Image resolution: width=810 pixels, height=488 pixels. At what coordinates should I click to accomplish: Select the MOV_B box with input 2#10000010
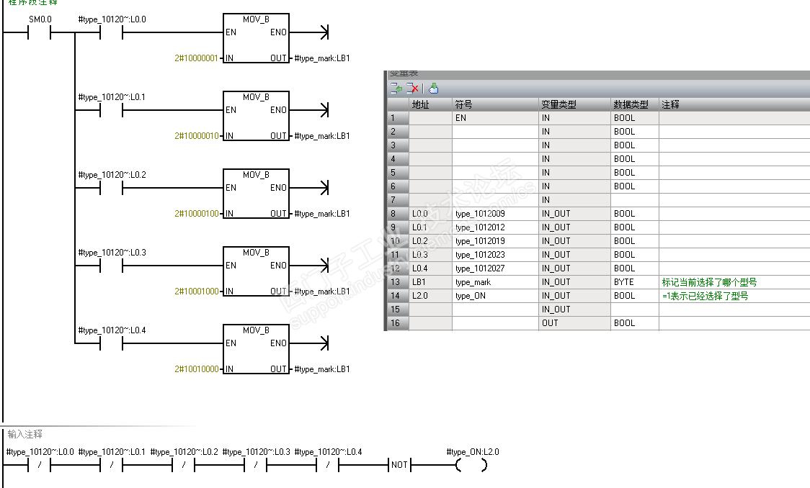click(256, 116)
